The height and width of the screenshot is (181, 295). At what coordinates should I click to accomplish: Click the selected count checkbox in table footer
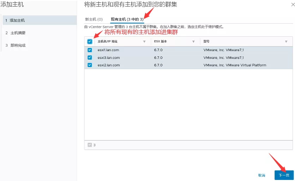pos(89,145)
